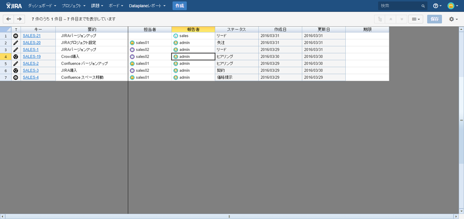
Task: Click the expand-down double chevron icon
Action: (x=402, y=19)
